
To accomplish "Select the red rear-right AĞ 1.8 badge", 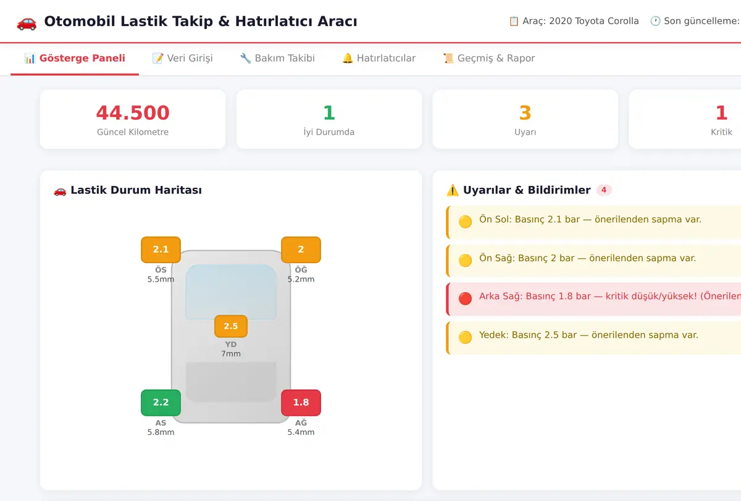I will 301,402.
